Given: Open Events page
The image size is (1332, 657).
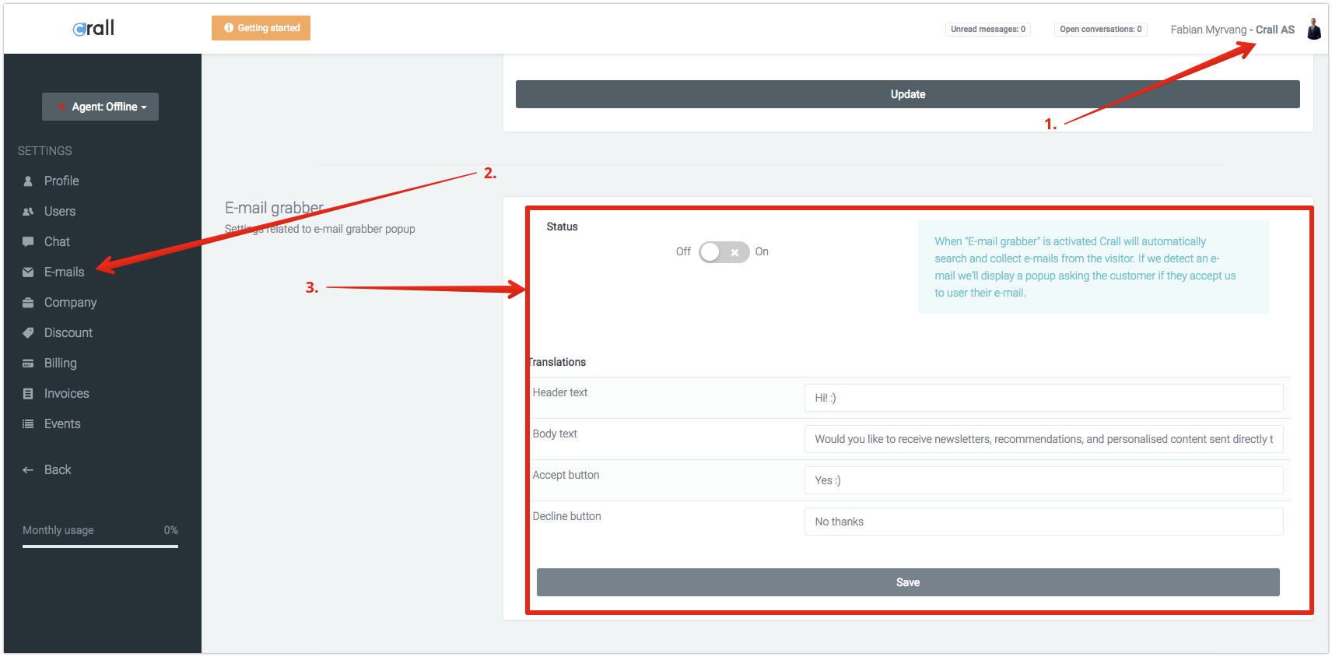Looking at the screenshot, I should pos(62,424).
